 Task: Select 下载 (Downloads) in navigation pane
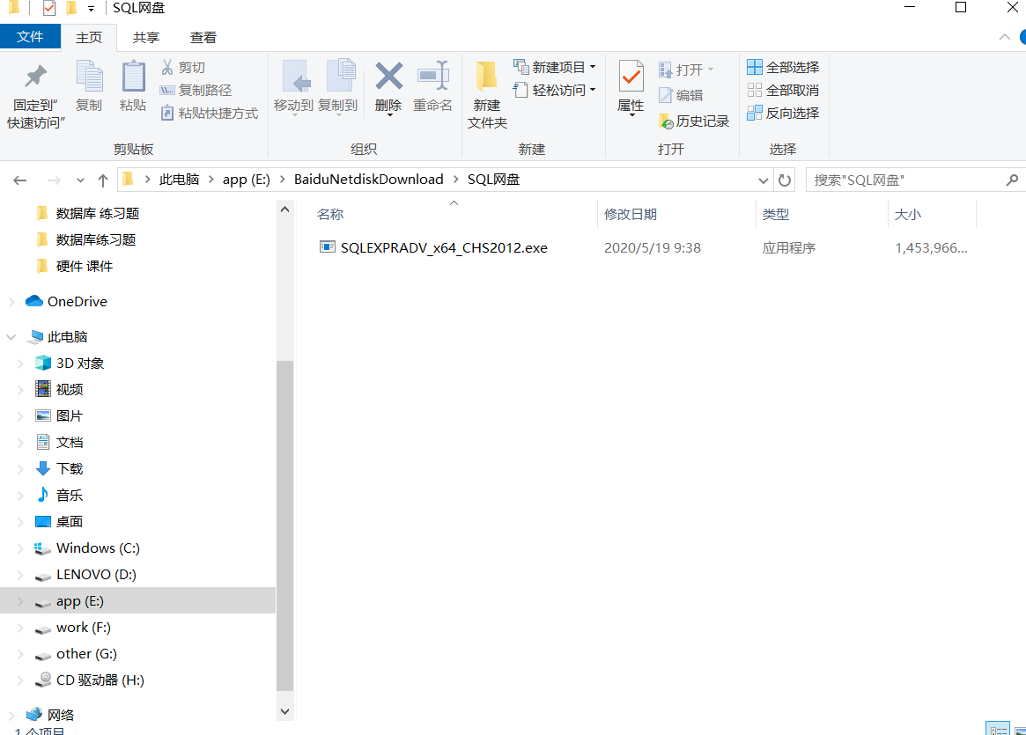coord(70,469)
